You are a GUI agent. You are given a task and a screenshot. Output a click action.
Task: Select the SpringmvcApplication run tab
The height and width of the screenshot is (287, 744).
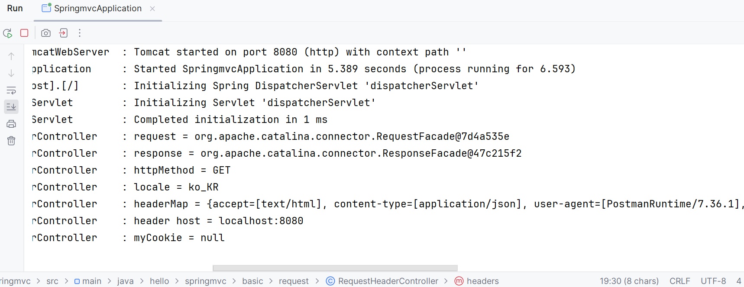[98, 9]
